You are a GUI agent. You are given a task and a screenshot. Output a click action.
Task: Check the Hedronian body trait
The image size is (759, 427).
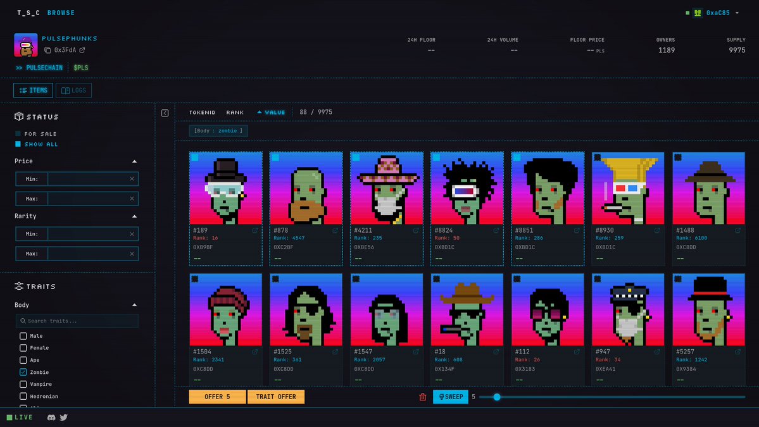click(x=23, y=396)
